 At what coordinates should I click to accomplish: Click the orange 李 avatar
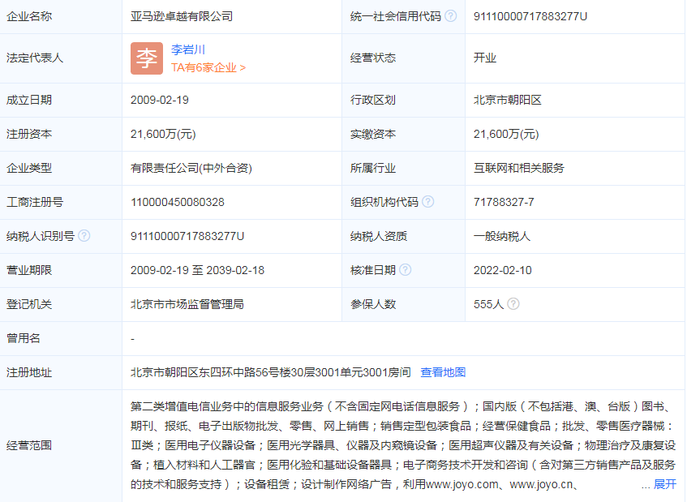point(147,58)
